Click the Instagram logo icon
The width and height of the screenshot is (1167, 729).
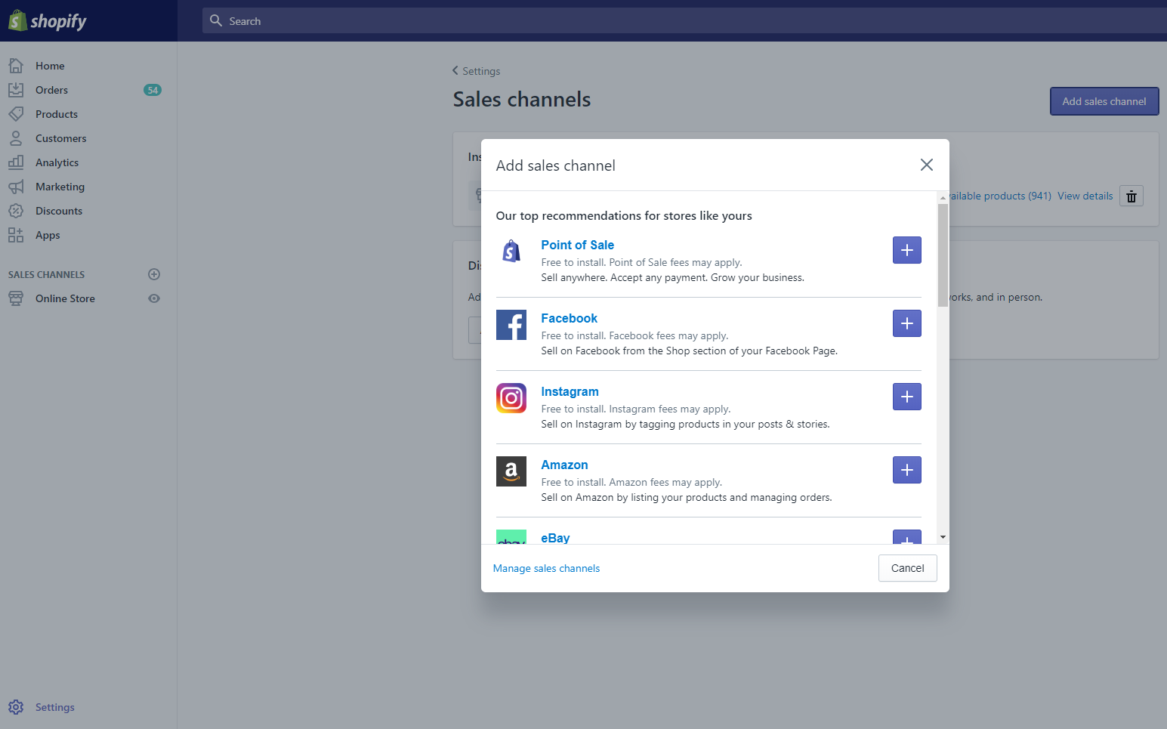511,398
